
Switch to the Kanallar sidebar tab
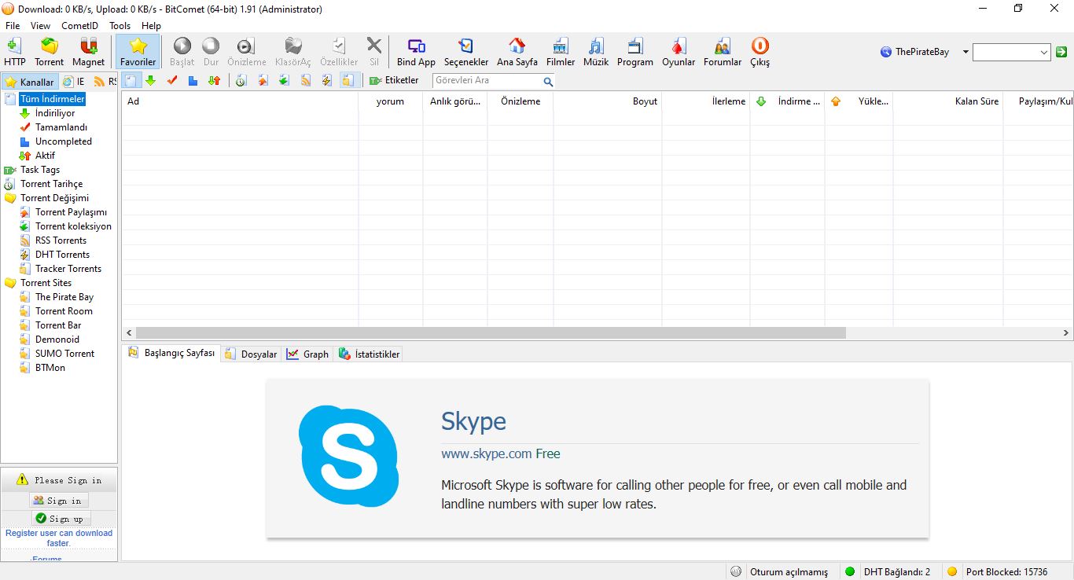pos(30,82)
